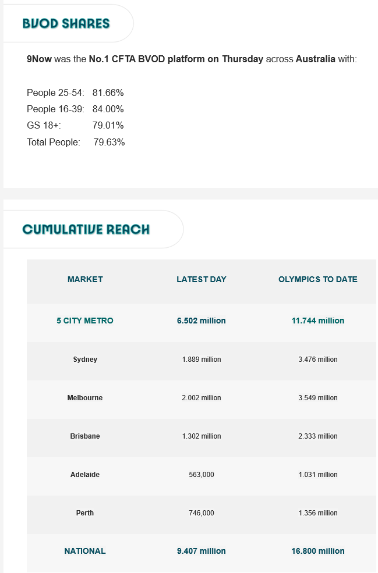Click the LATEST DAY column header
The width and height of the screenshot is (378, 573).
pos(202,279)
